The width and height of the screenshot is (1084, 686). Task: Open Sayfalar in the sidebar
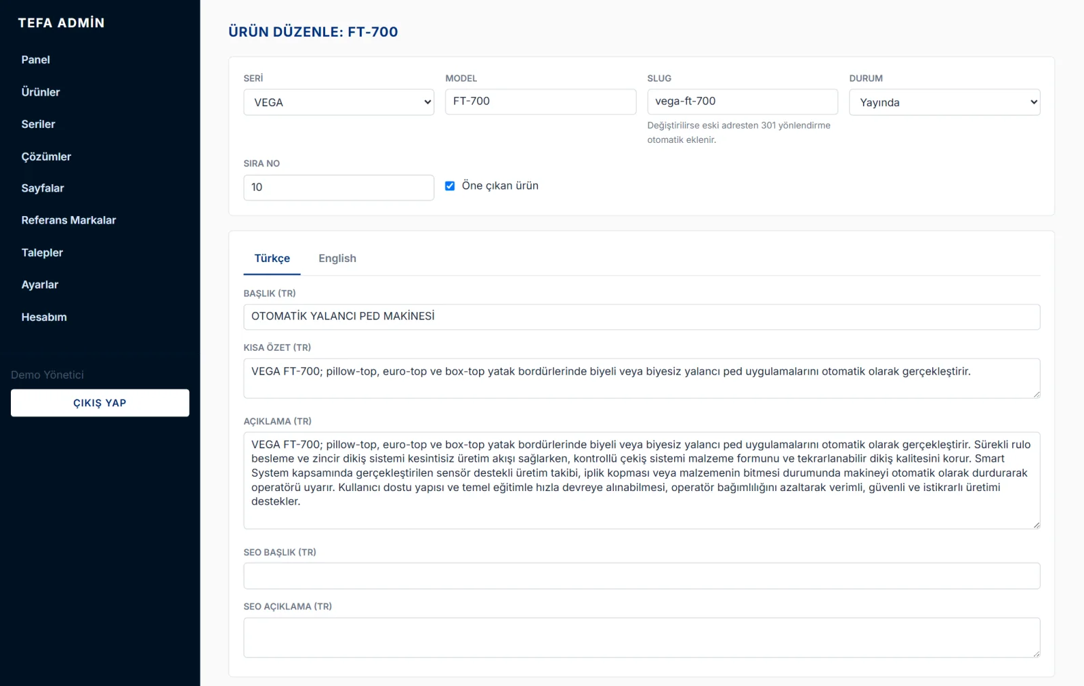[43, 188]
